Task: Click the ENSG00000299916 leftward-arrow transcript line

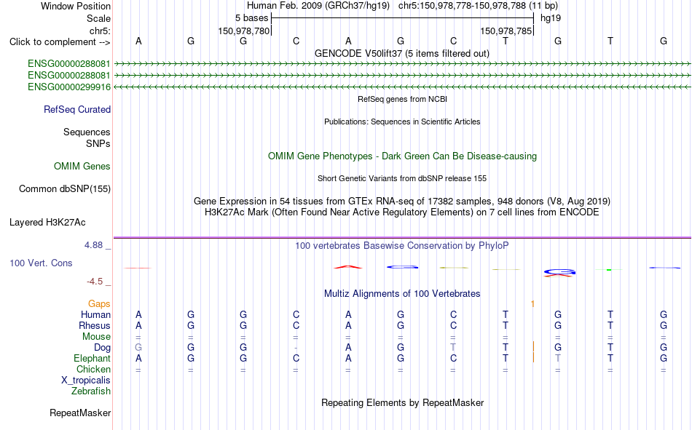Action: 402,87
